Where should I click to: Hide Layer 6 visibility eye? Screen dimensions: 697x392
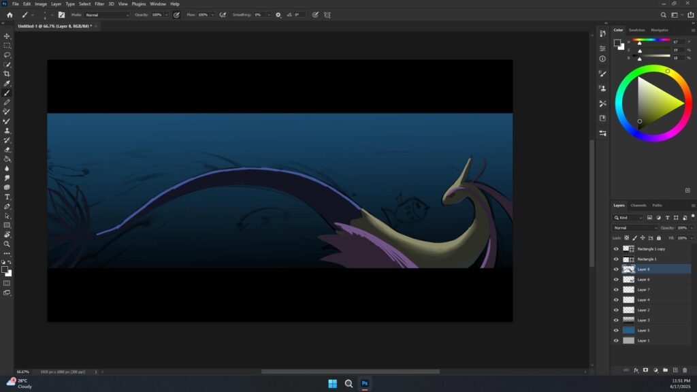(x=616, y=280)
